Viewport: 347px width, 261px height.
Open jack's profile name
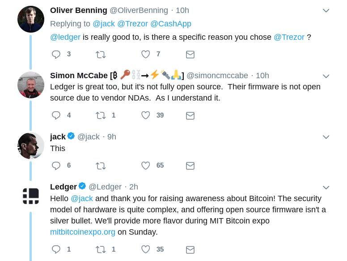58,137
